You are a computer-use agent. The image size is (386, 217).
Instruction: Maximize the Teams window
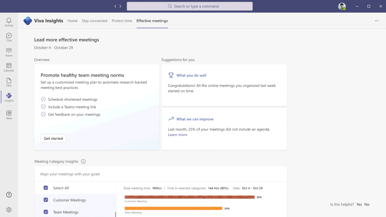369,6
